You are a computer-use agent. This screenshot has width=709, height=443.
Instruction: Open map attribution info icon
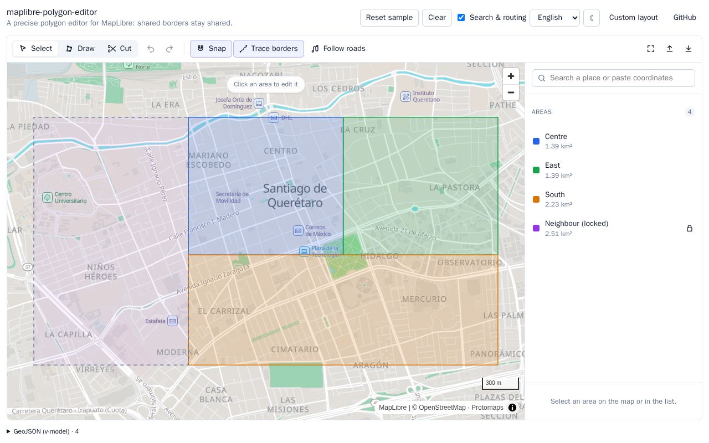(x=512, y=408)
